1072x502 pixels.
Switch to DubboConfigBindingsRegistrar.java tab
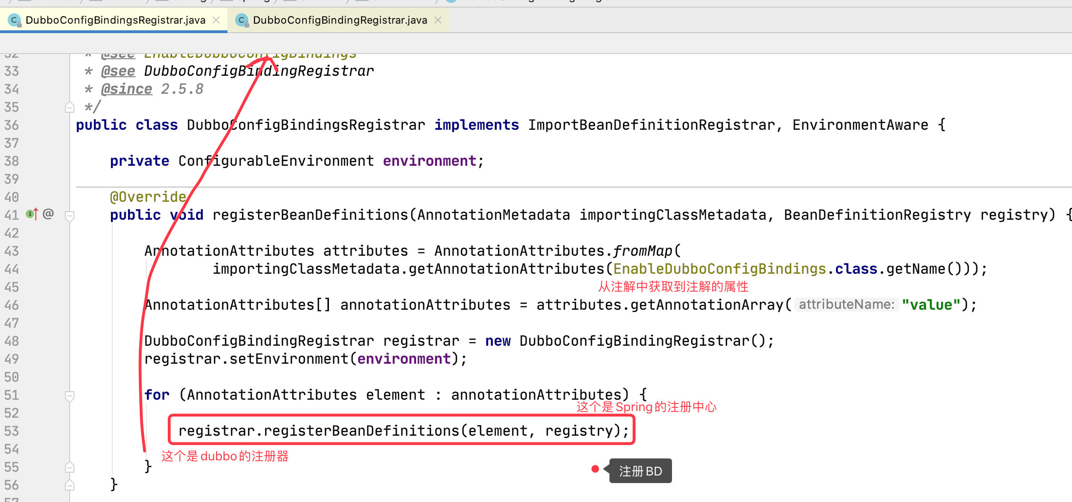coord(115,20)
